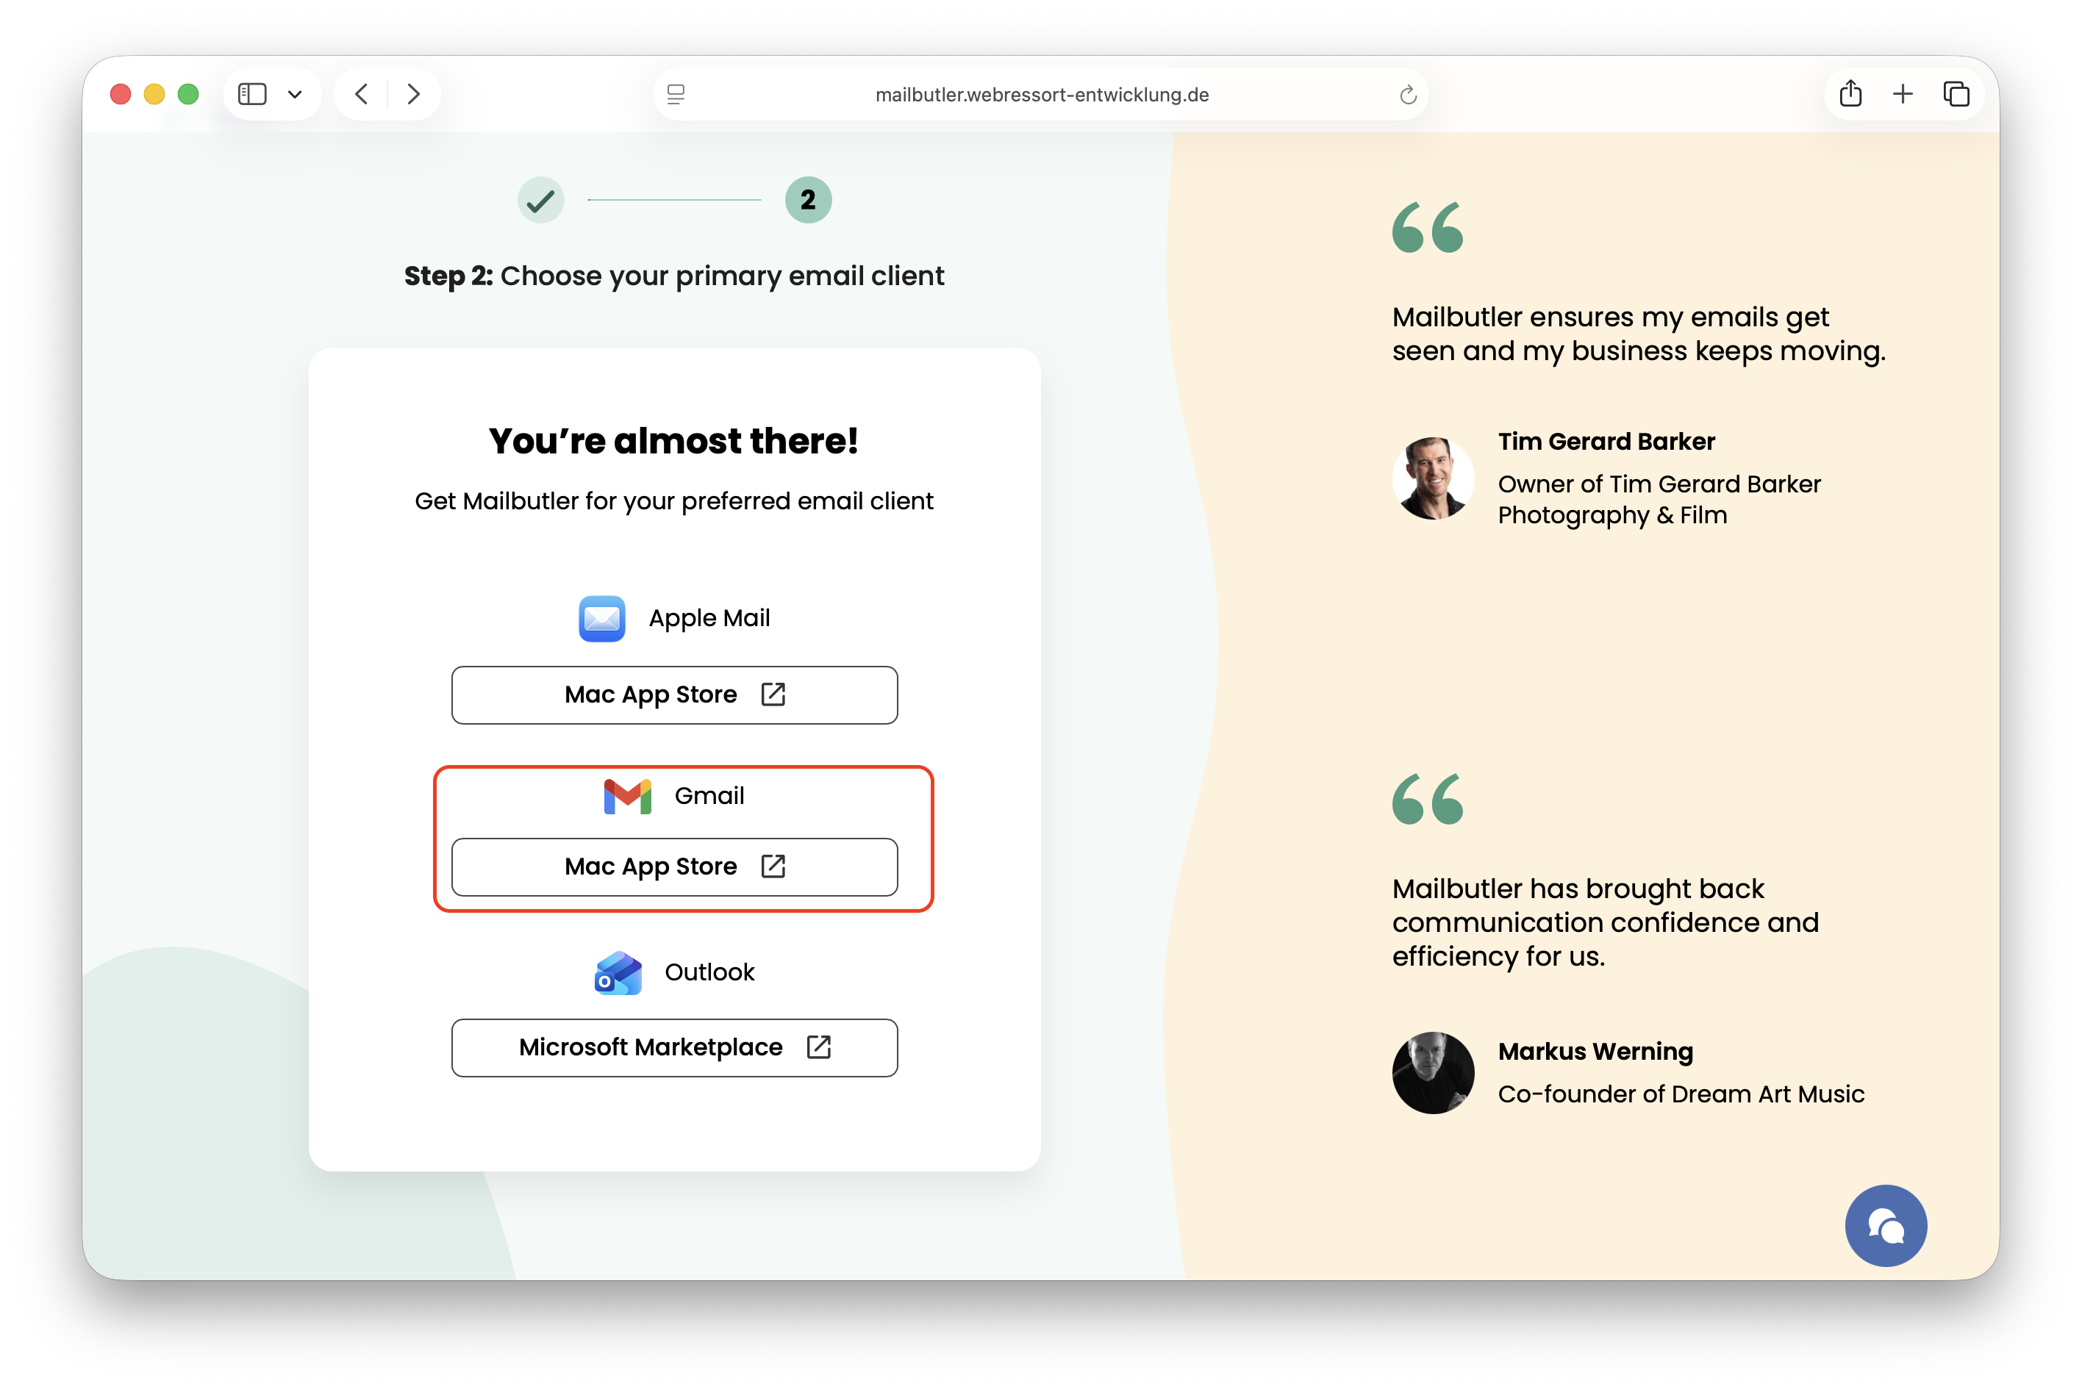The height and width of the screenshot is (1389, 2082).
Task: Click the Outlook logo icon
Action: pyautogui.click(x=618, y=972)
